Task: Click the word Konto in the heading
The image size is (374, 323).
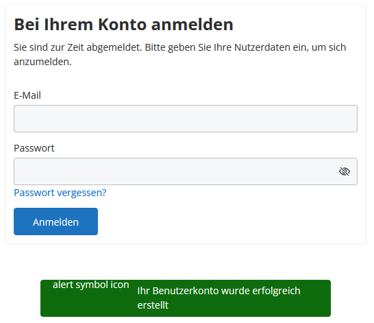Action: [123, 25]
